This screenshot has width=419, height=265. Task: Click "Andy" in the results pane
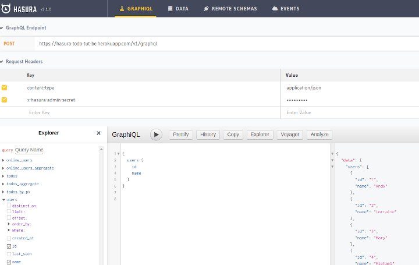(x=381, y=186)
